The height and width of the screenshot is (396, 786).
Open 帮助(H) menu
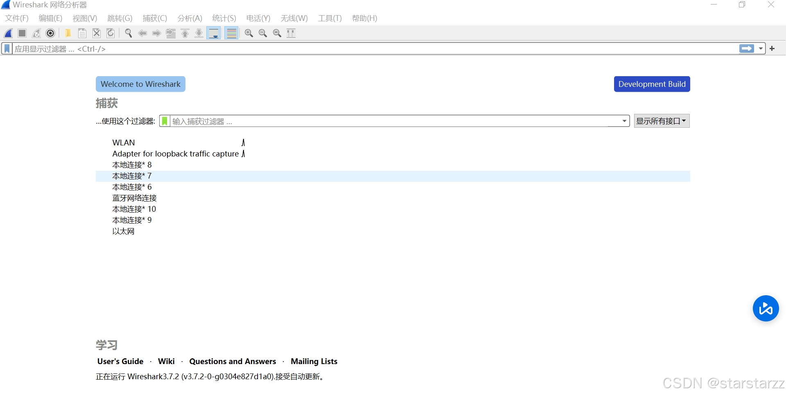[365, 18]
